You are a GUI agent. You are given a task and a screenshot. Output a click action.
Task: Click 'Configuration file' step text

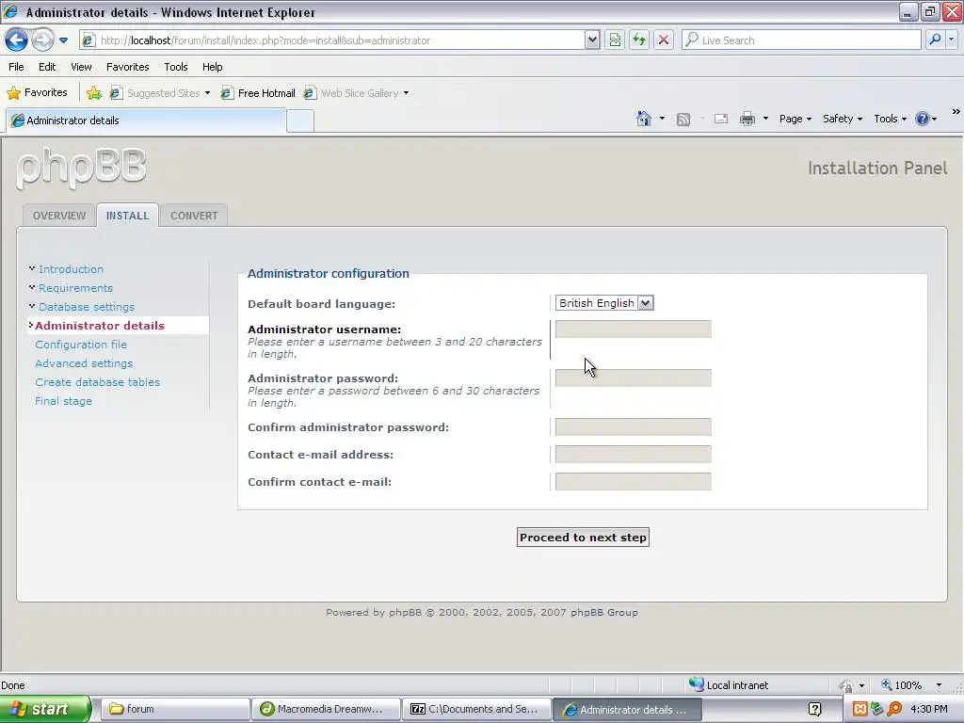point(81,345)
